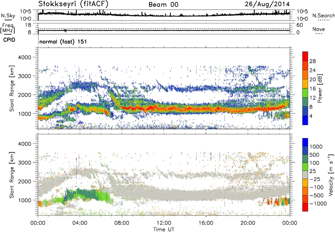Click the 'Freq. [MHz]' axis label
This screenshot has height=232, width=335.
[8, 28]
